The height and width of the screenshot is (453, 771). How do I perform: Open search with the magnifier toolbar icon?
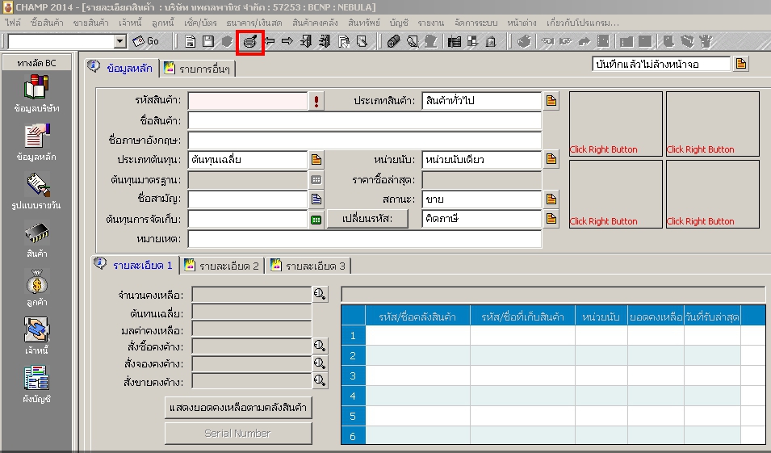(250, 42)
